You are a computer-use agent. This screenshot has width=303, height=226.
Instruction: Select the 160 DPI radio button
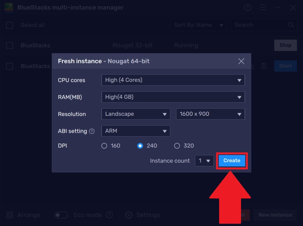pyautogui.click(x=104, y=146)
